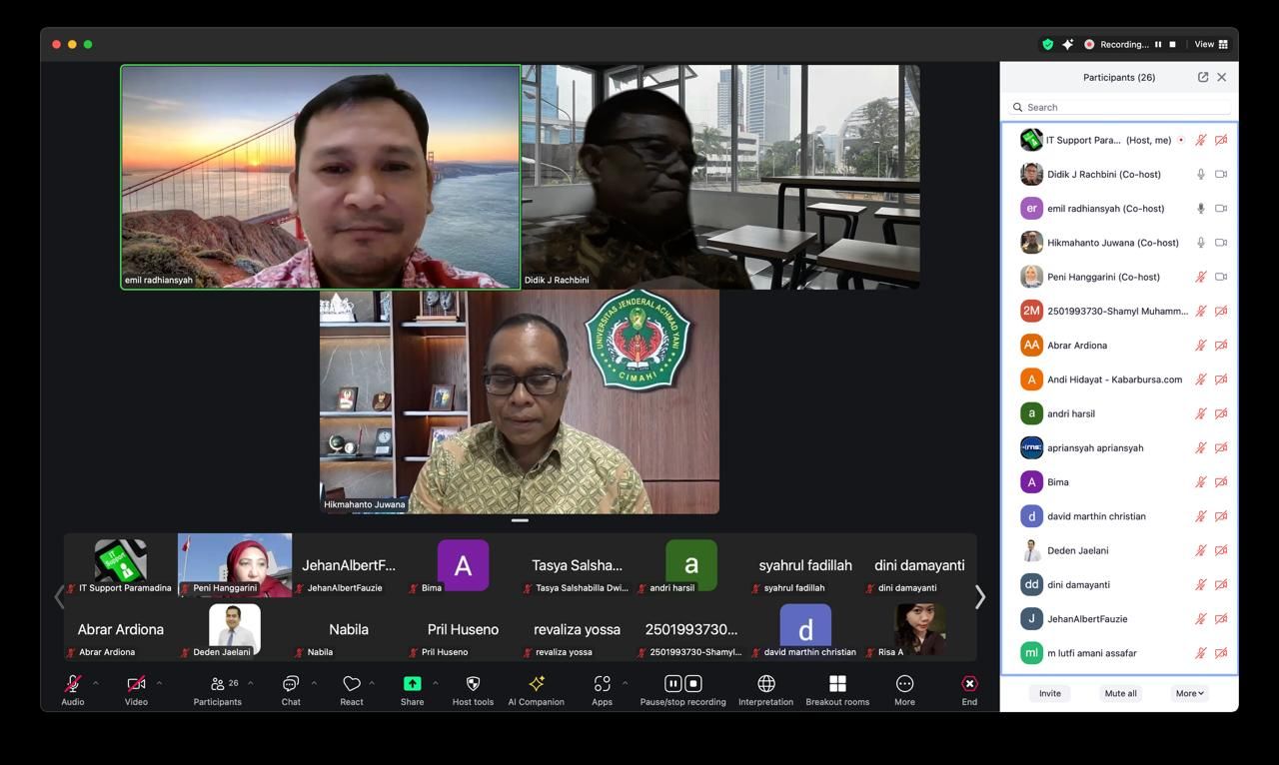
Task: Click the participants Search field
Action: pyautogui.click(x=1119, y=107)
